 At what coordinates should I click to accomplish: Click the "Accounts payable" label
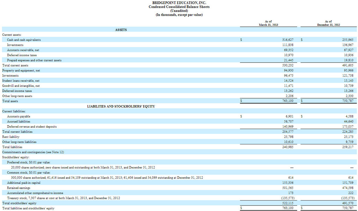coord(19,116)
